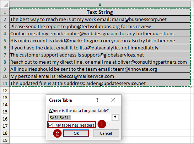Viewport: 194px width, 144px height.
Task: Open the Create Table help question mark
Action: (97, 100)
